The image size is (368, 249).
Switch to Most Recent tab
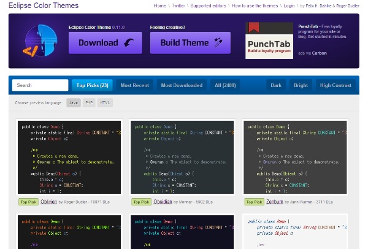[135, 85]
